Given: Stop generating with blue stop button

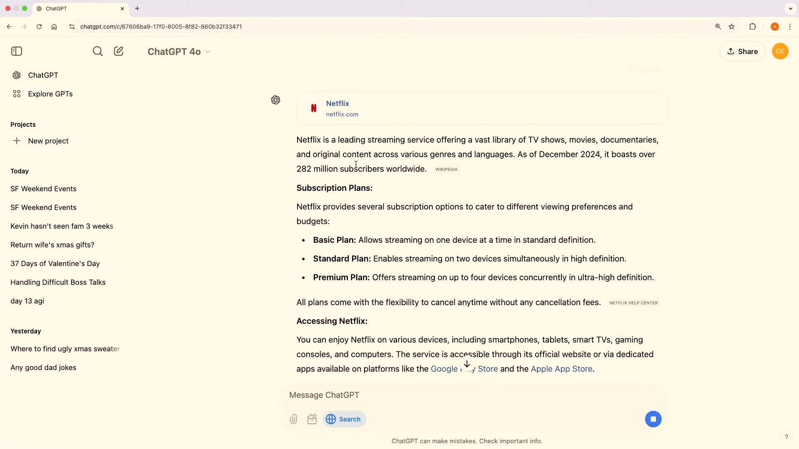Looking at the screenshot, I should (653, 419).
